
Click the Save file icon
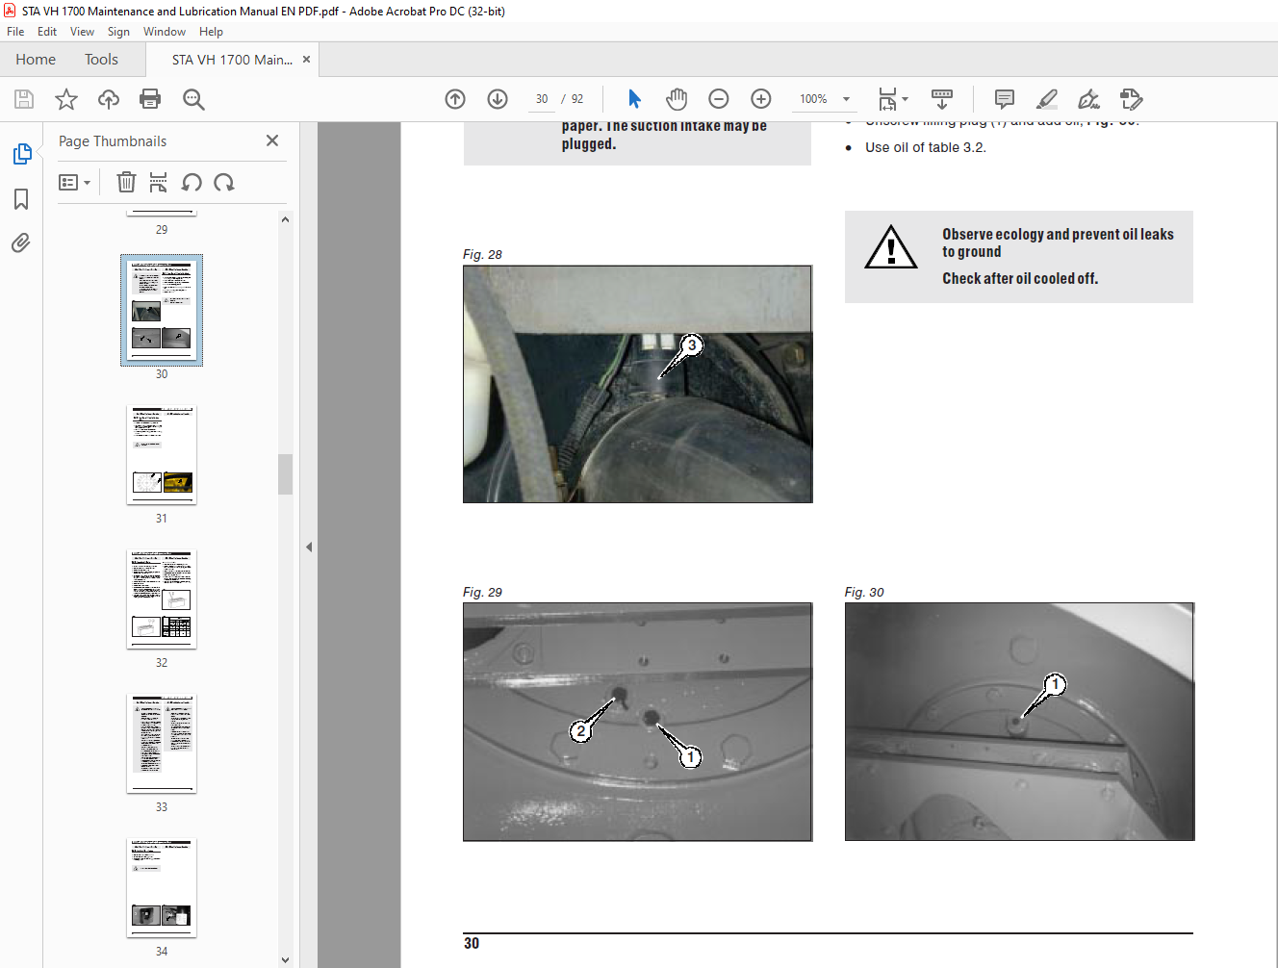click(x=24, y=99)
